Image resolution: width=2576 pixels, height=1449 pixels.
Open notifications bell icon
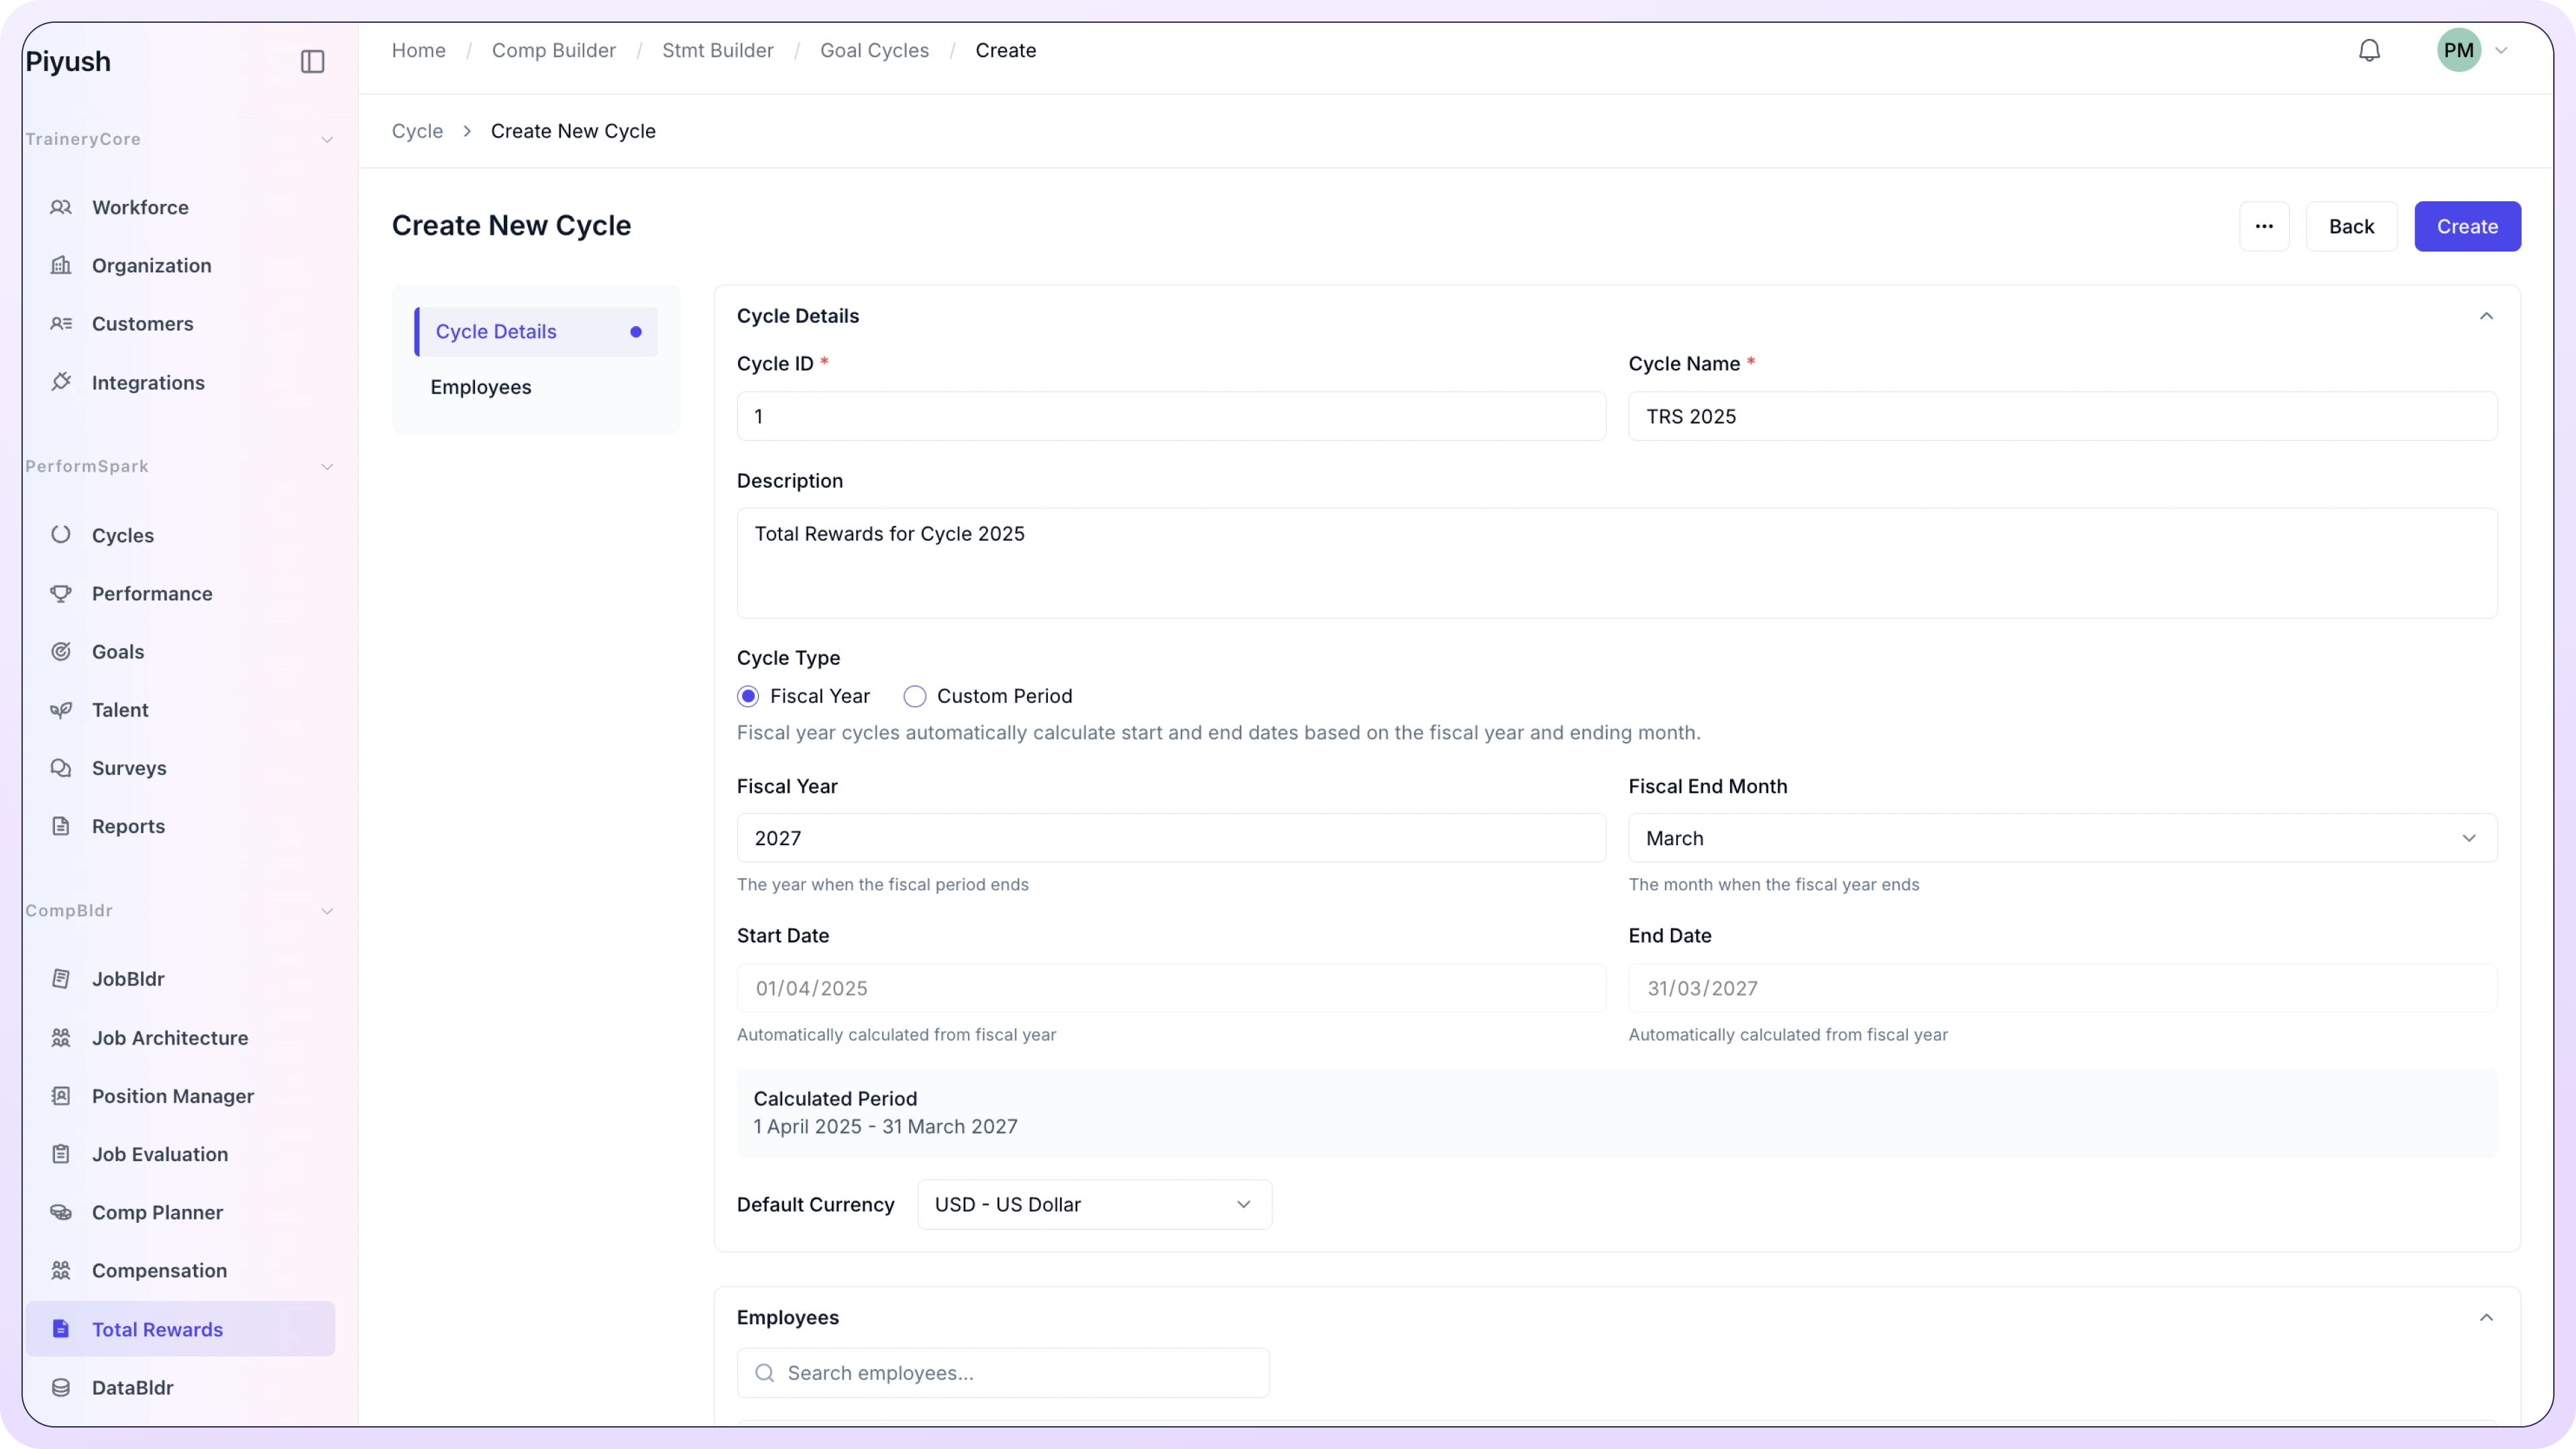[x=2369, y=50]
